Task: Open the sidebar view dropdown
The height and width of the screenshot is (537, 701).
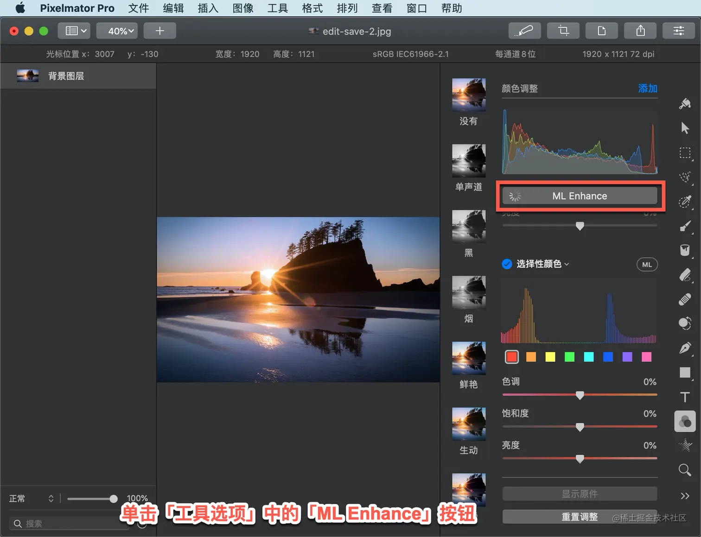Action: point(74,31)
